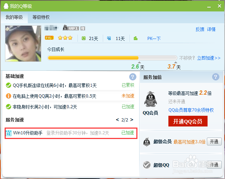This screenshot has width=225, height=179.
Task: Click the 已累积 status text
Action: [128, 85]
